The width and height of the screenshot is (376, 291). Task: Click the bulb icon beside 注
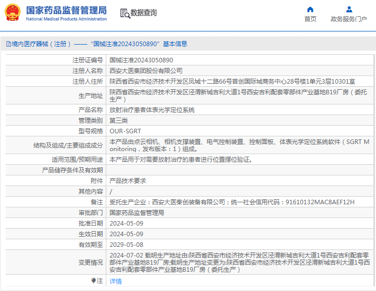[94, 280]
